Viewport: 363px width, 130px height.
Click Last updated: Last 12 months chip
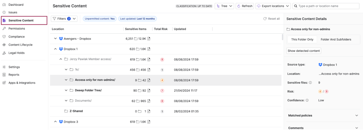pyautogui.click(x=137, y=19)
